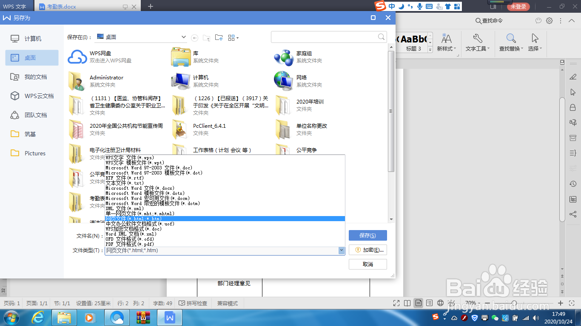This screenshot has height=326, width=581.
Task: Open 新样式 to create a new style
Action: 446,42
